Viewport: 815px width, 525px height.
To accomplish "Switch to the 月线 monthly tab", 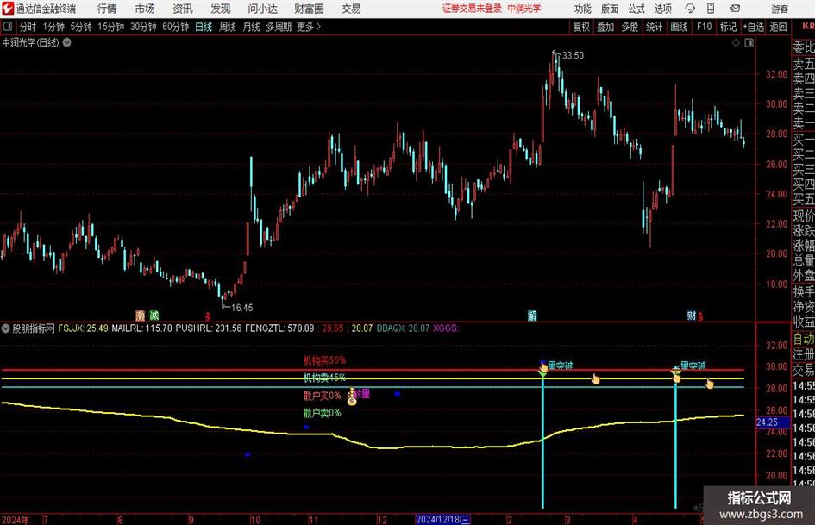I will (x=252, y=27).
